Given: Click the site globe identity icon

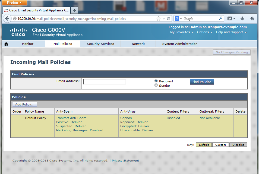Looking at the screenshot, I should 15,19.
